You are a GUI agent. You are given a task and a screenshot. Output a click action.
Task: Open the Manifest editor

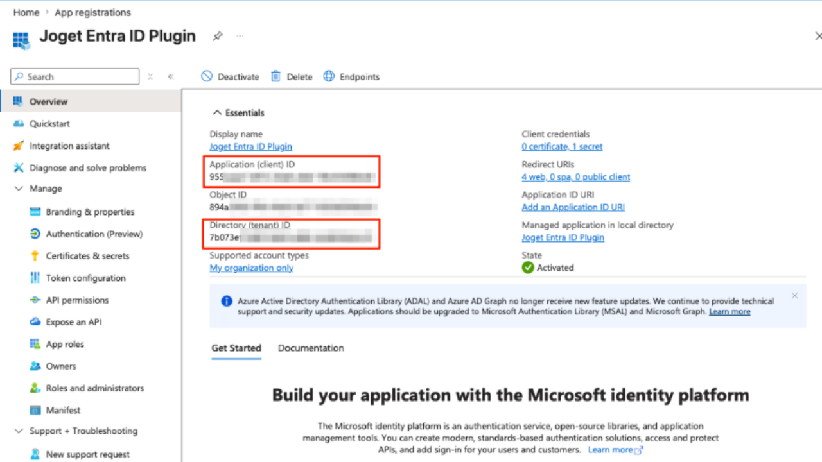click(x=64, y=410)
